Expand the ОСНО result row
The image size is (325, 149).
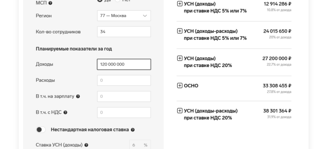[179, 86]
